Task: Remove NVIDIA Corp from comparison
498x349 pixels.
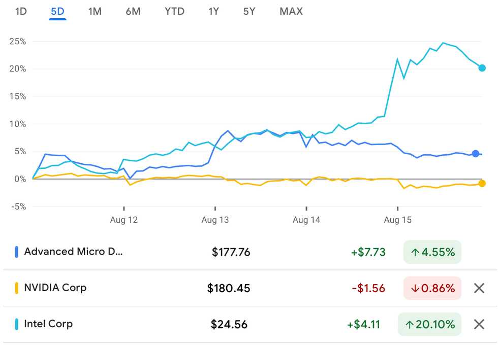Action: 479,288
